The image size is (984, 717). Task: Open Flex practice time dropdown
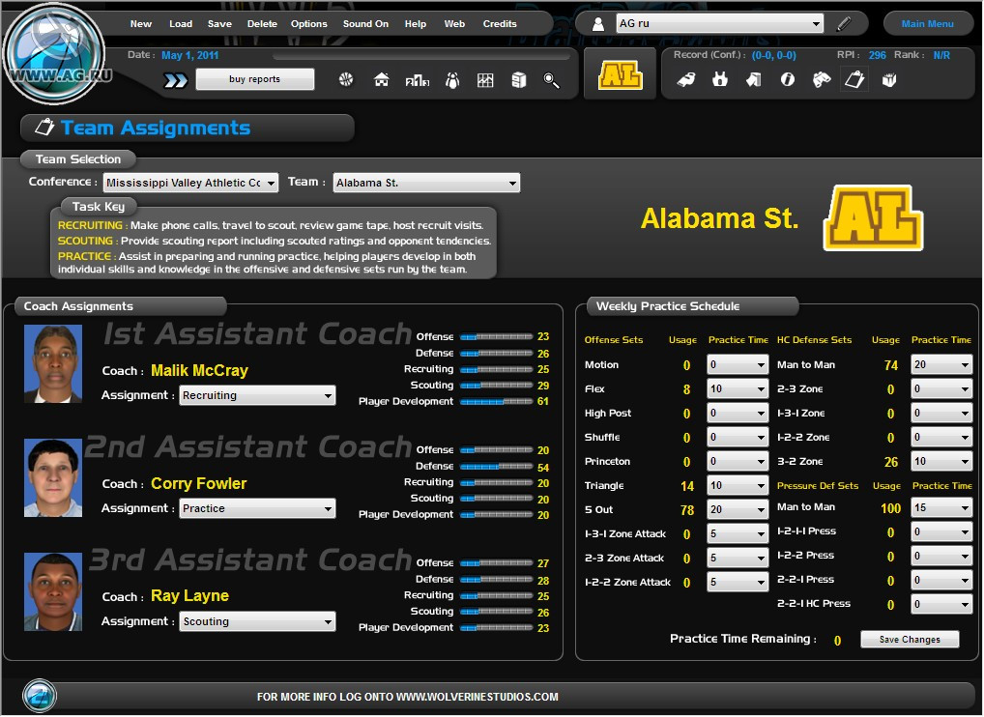[738, 388]
